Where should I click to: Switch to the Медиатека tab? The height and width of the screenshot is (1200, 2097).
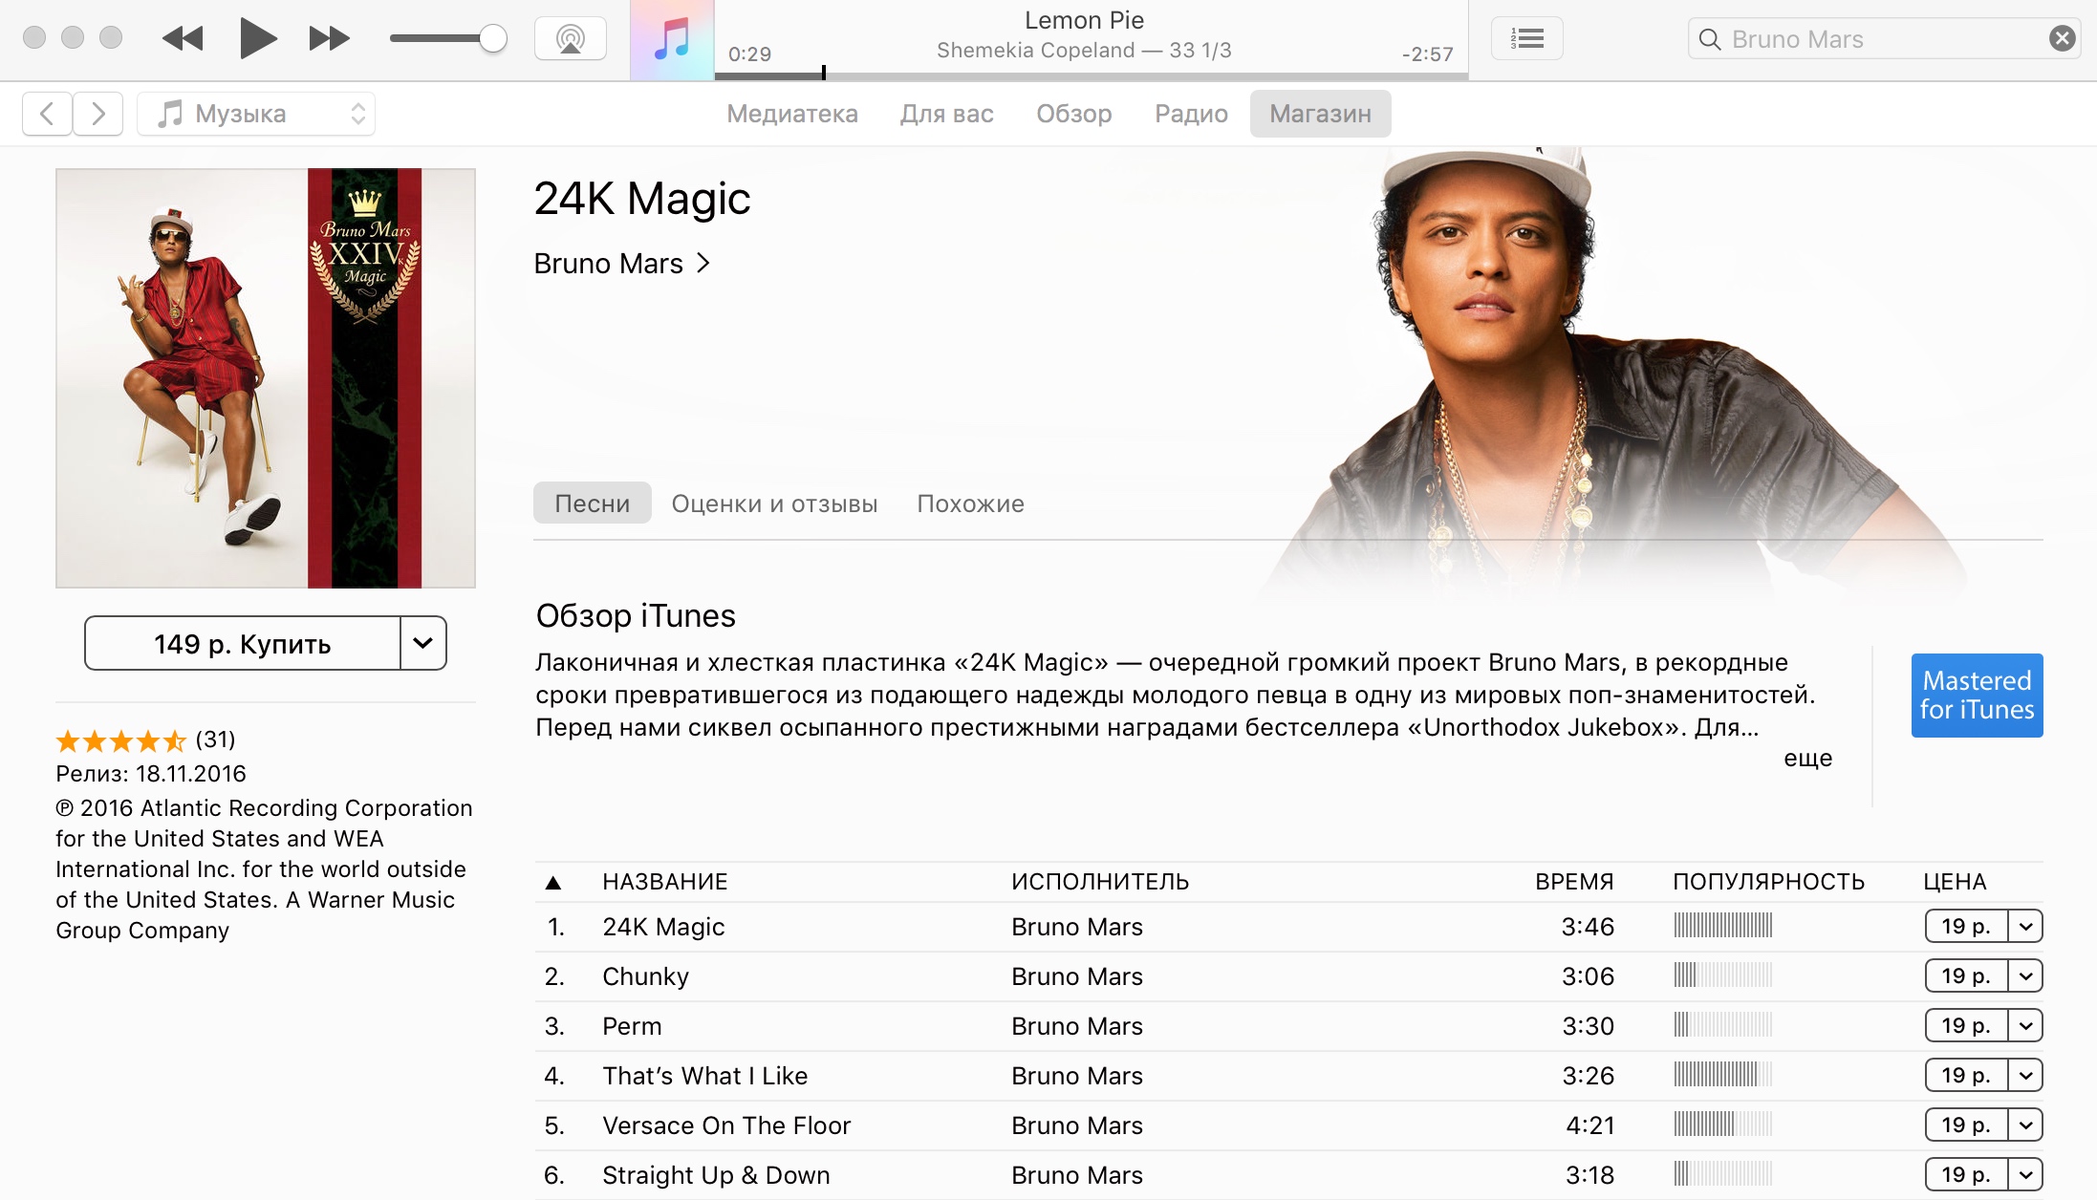[791, 114]
